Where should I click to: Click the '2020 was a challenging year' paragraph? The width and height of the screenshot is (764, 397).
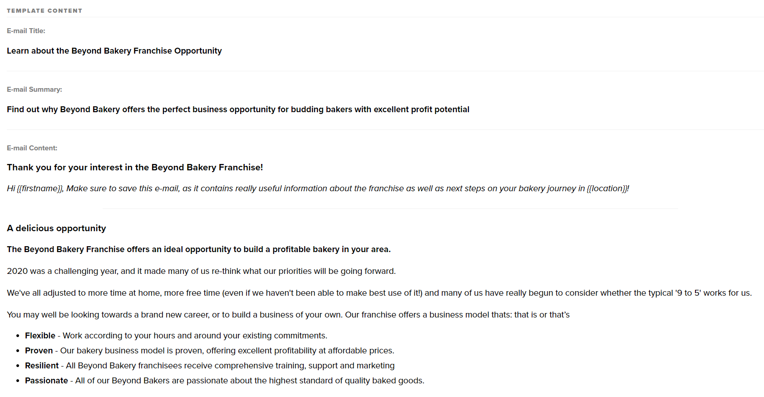tap(201, 271)
